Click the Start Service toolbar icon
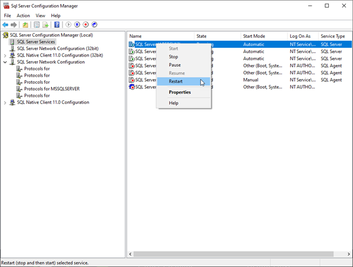Viewport: 353px width, 267px height. 68,25
